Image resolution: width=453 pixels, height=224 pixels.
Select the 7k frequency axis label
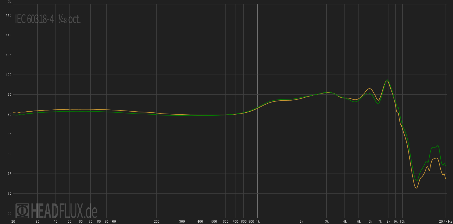[380, 222]
